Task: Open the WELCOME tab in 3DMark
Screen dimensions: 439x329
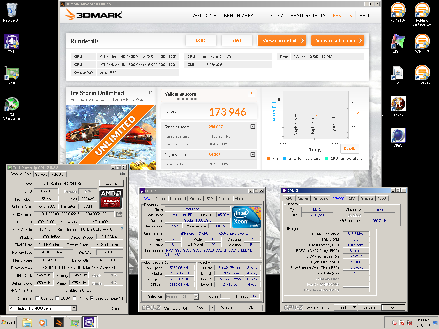Action: 204,15
